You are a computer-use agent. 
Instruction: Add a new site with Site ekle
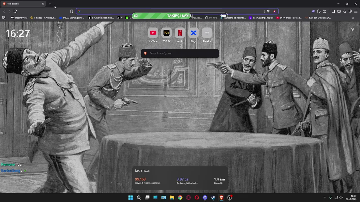point(207,33)
